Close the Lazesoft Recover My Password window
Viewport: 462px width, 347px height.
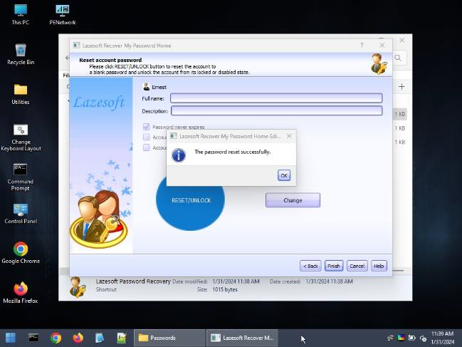pyautogui.click(x=382, y=45)
